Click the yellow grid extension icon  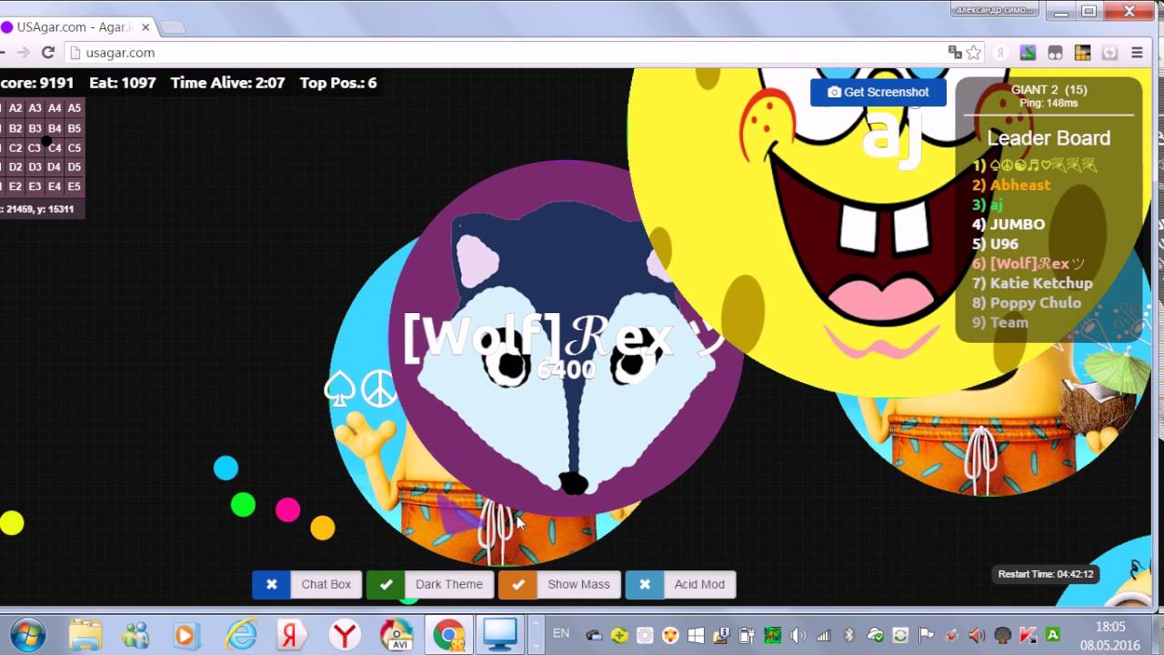pyautogui.click(x=1082, y=53)
